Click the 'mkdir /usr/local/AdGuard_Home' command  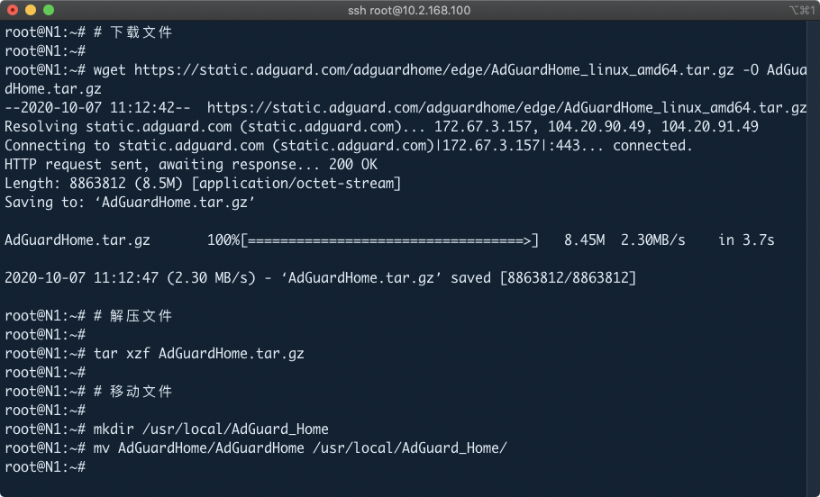(x=211, y=429)
